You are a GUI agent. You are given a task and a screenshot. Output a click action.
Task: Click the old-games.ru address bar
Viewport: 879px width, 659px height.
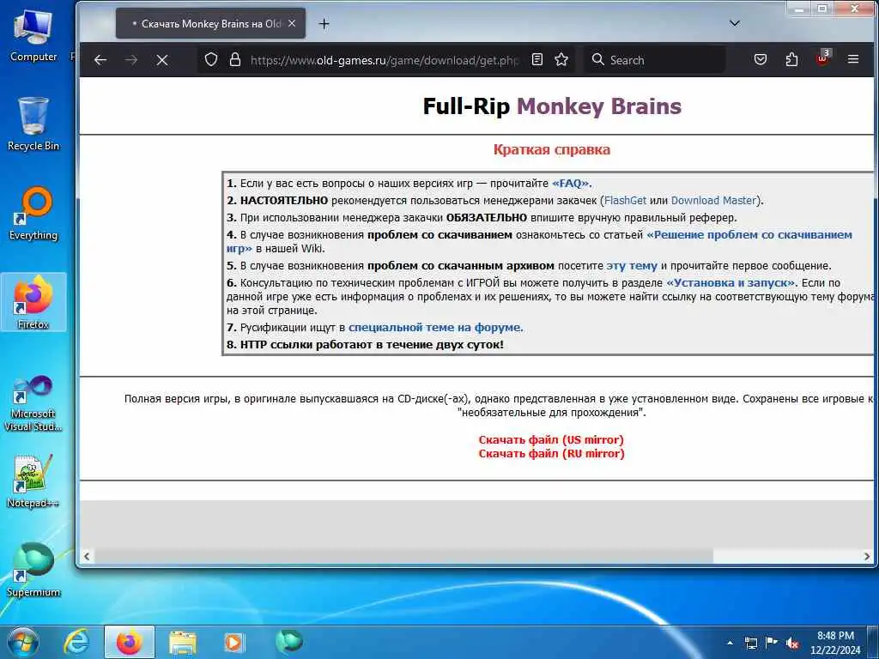coord(385,60)
